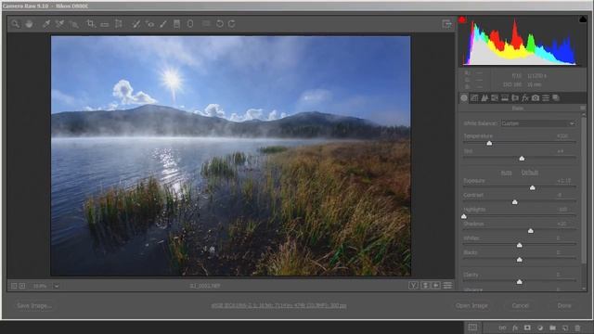Open the Effects (fx) panel tab
The image size is (594, 334).
click(525, 98)
